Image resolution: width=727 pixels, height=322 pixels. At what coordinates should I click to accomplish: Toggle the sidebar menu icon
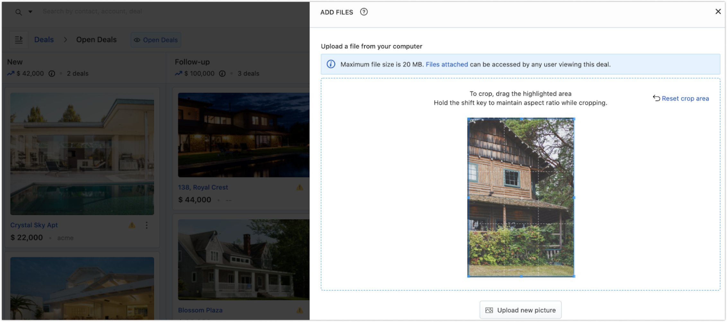tap(19, 40)
